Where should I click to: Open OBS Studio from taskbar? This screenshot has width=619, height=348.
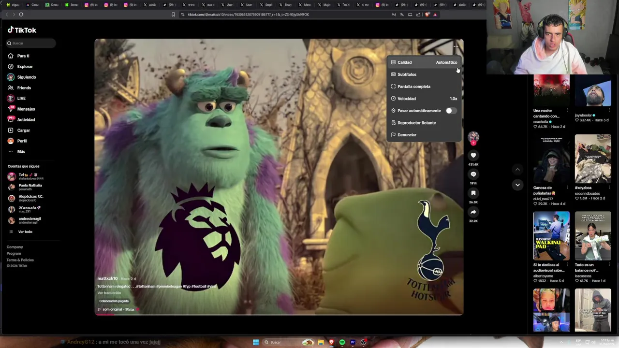[x=363, y=342]
